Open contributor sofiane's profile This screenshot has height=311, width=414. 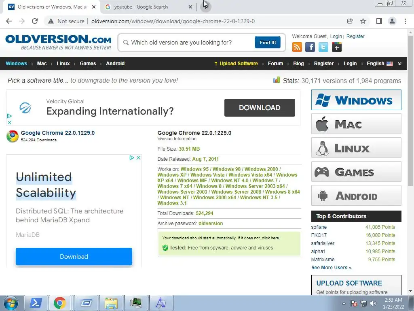tap(319, 227)
